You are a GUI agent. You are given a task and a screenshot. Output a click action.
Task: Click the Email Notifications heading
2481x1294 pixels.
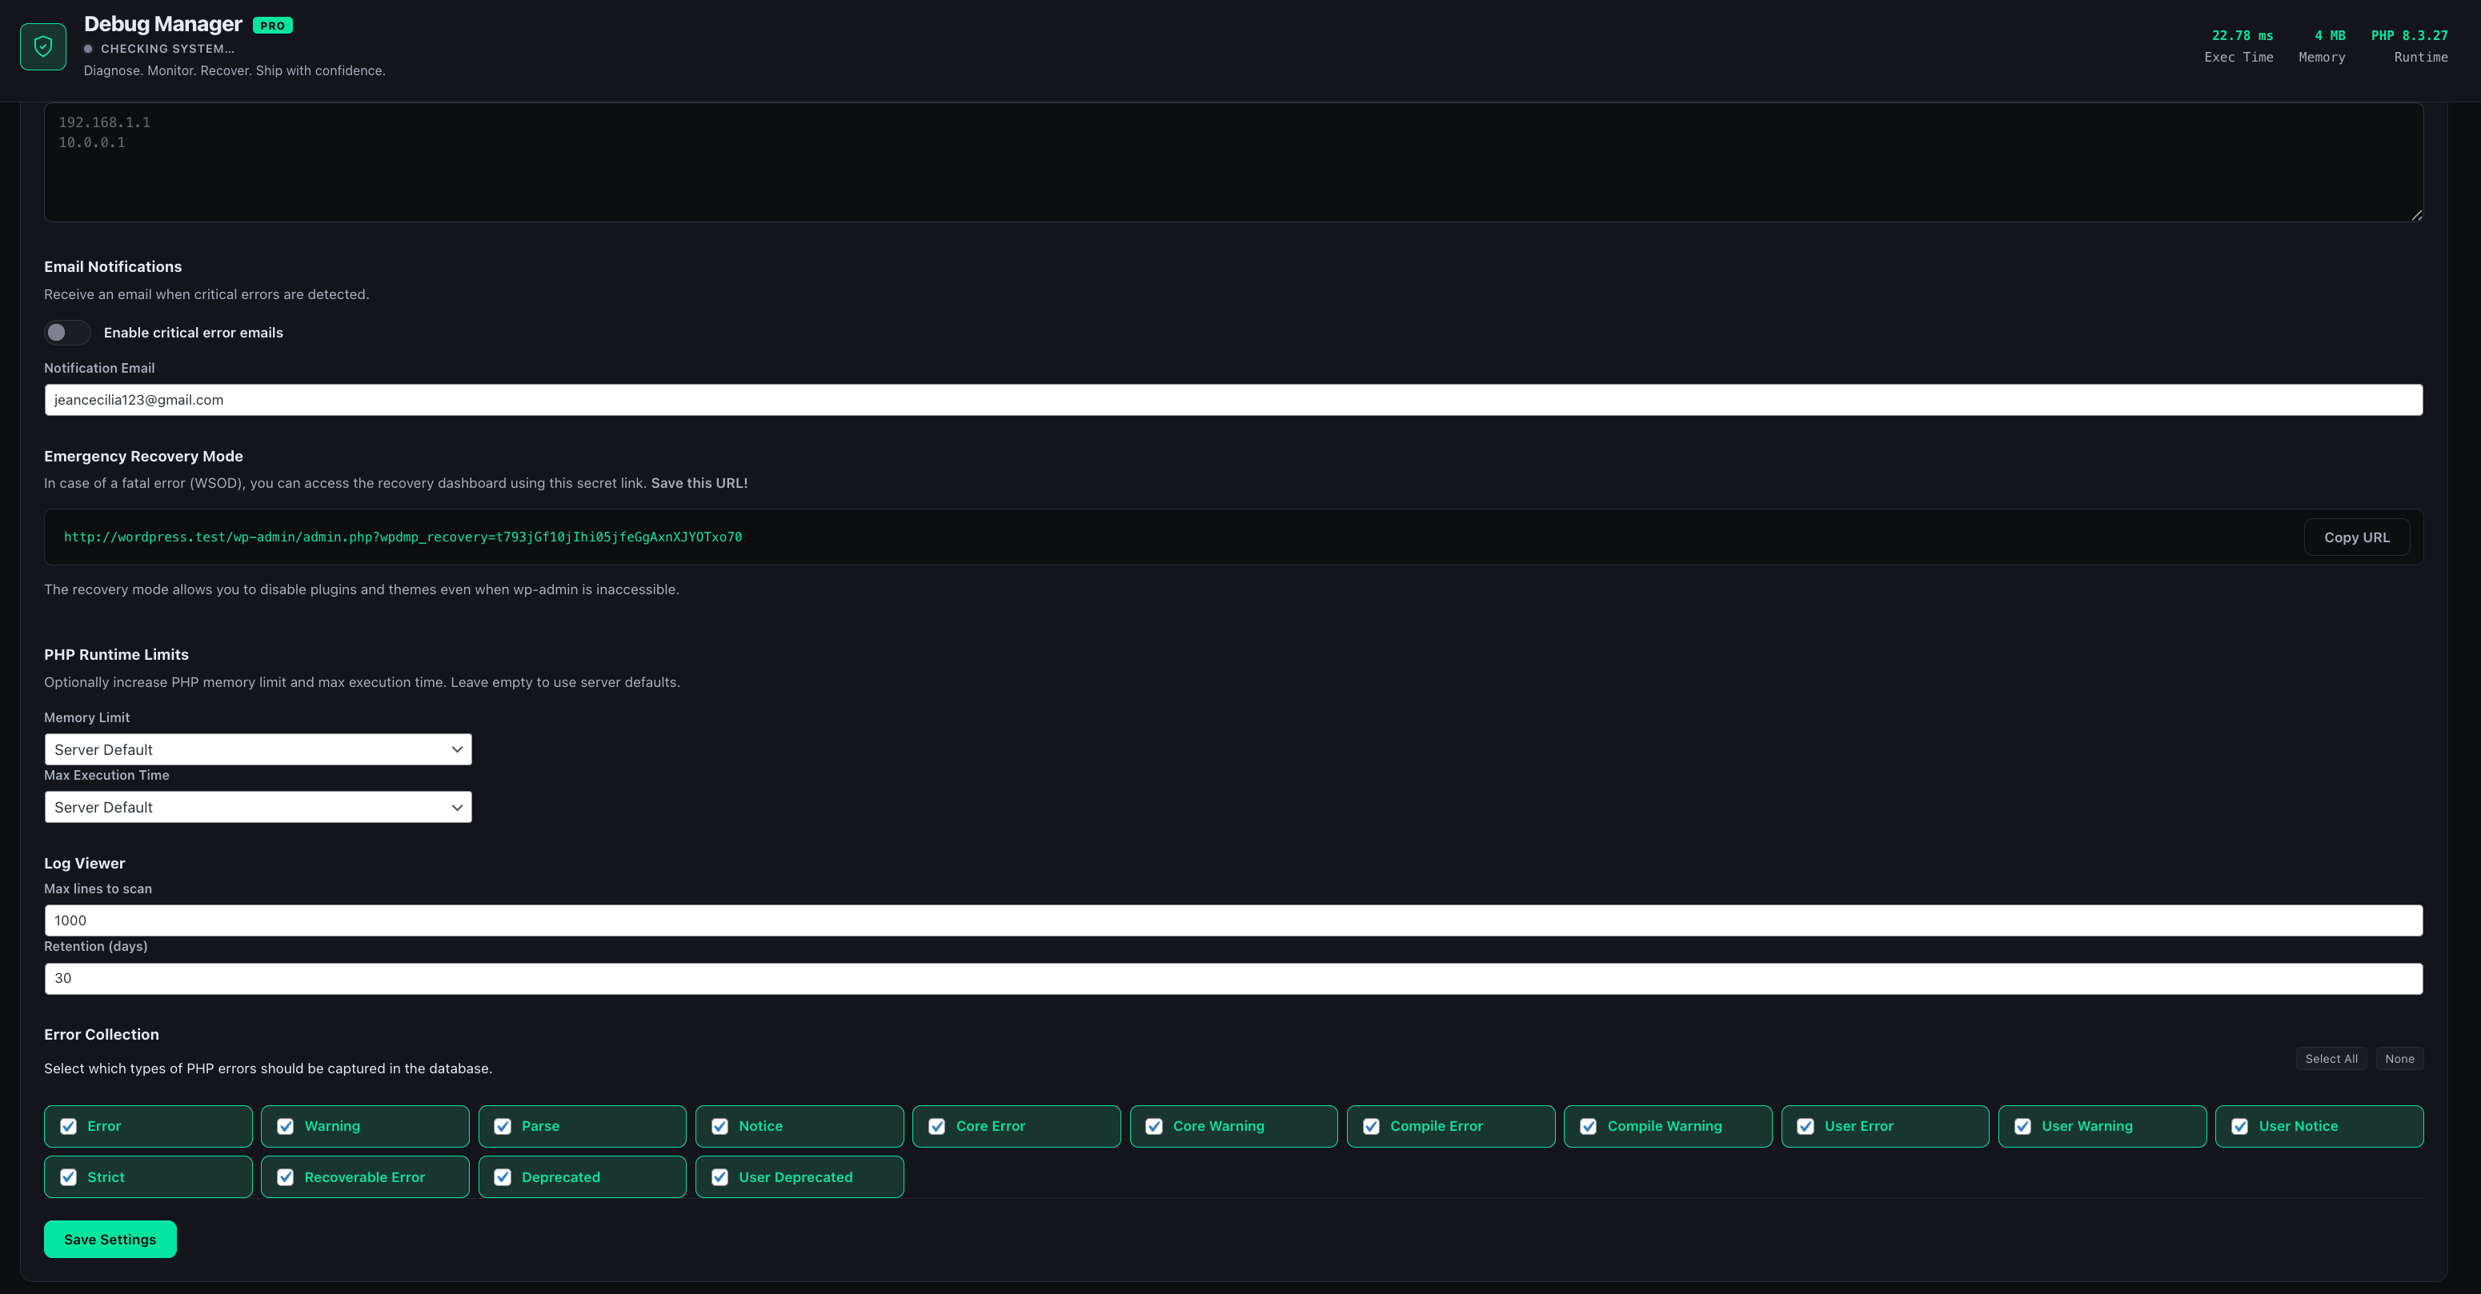tap(113, 266)
